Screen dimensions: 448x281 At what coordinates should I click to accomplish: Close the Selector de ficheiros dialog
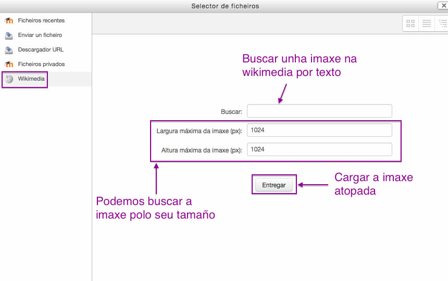click(x=443, y=5)
